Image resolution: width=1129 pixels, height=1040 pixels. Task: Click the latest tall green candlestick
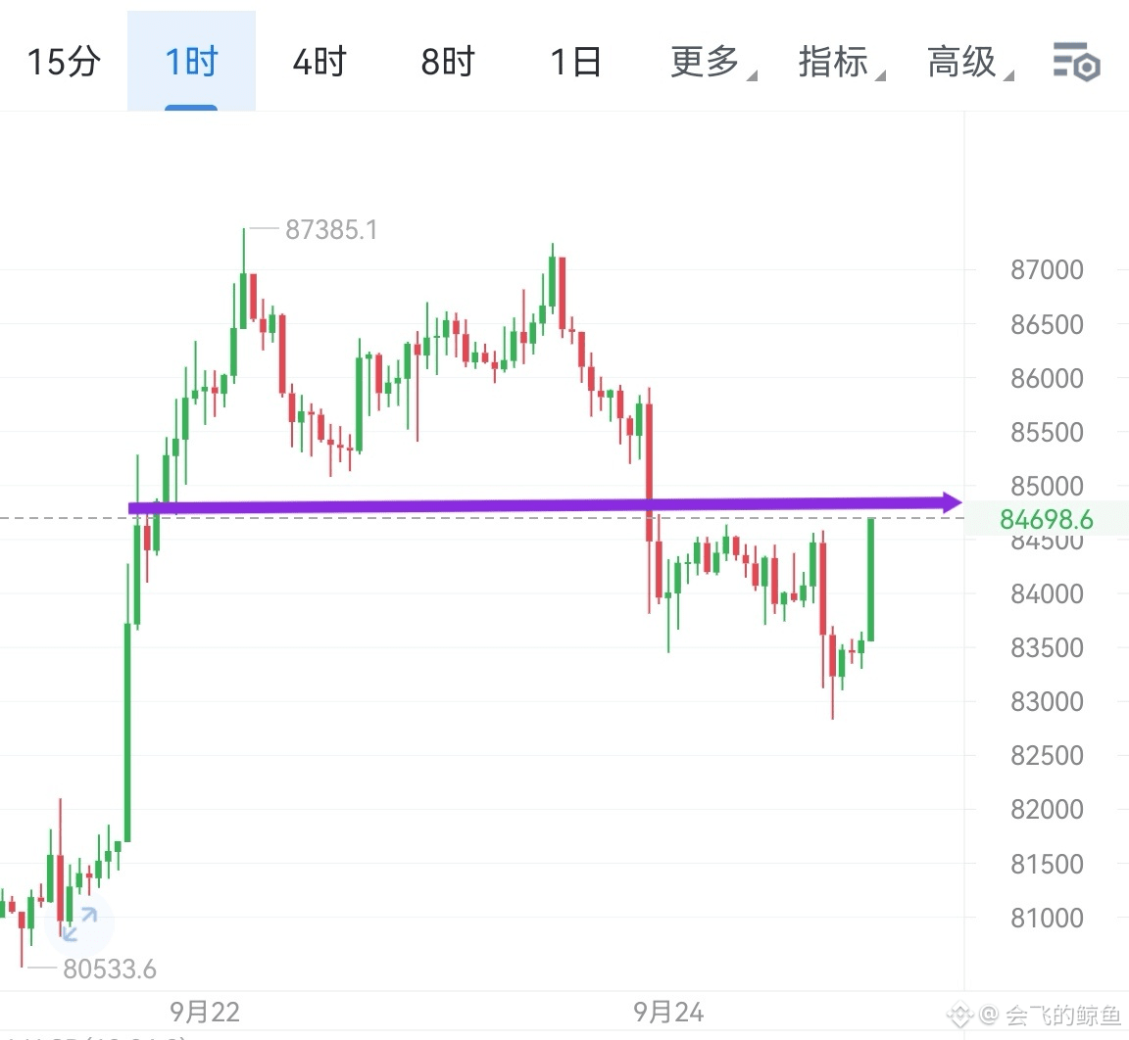tap(870, 579)
